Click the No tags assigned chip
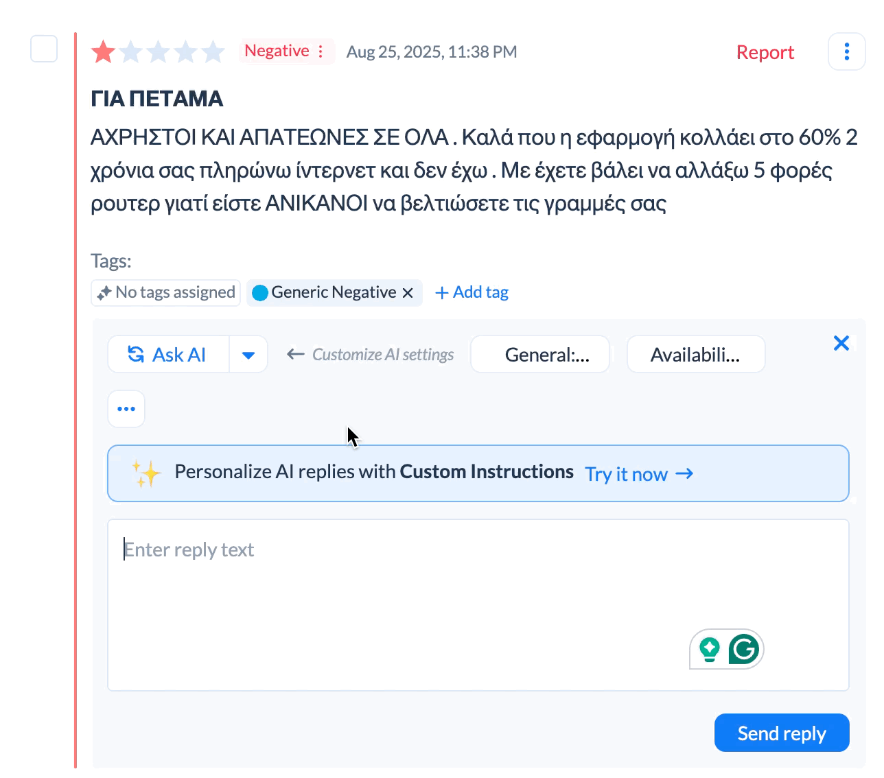 pyautogui.click(x=165, y=292)
